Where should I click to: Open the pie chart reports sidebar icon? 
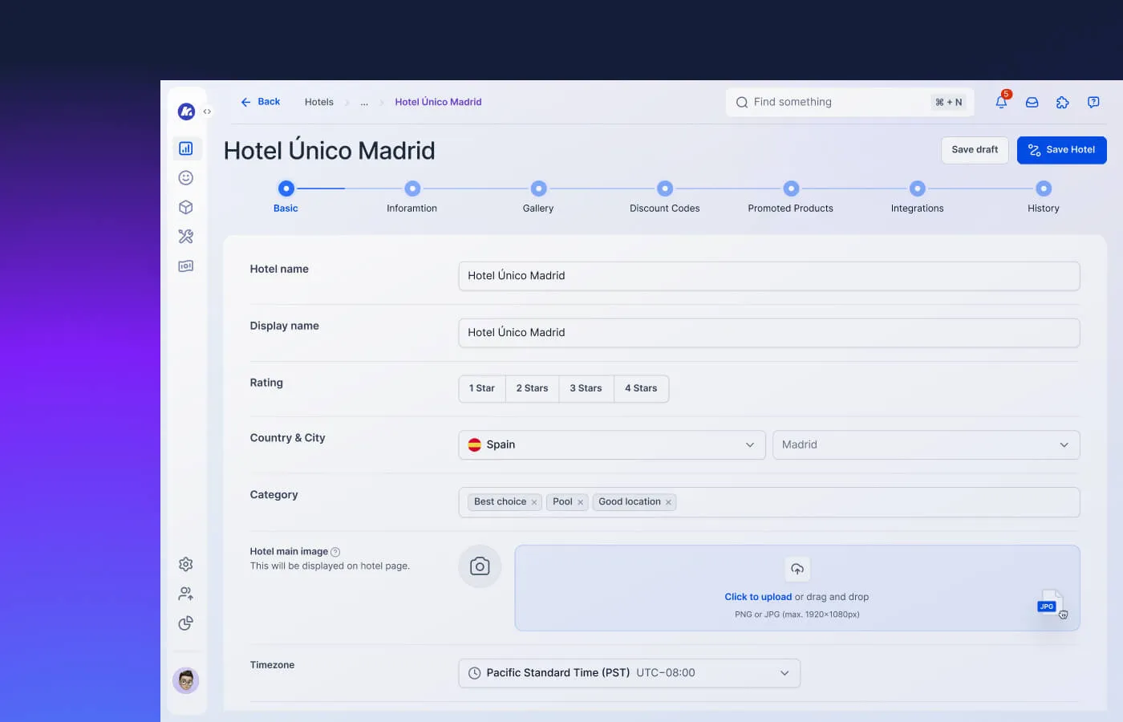pyautogui.click(x=186, y=623)
